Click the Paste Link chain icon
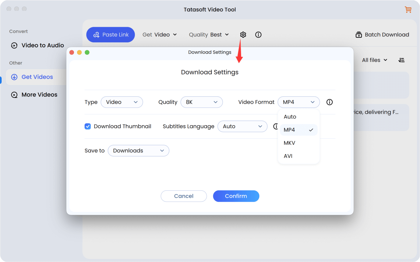The image size is (420, 262). click(96, 34)
